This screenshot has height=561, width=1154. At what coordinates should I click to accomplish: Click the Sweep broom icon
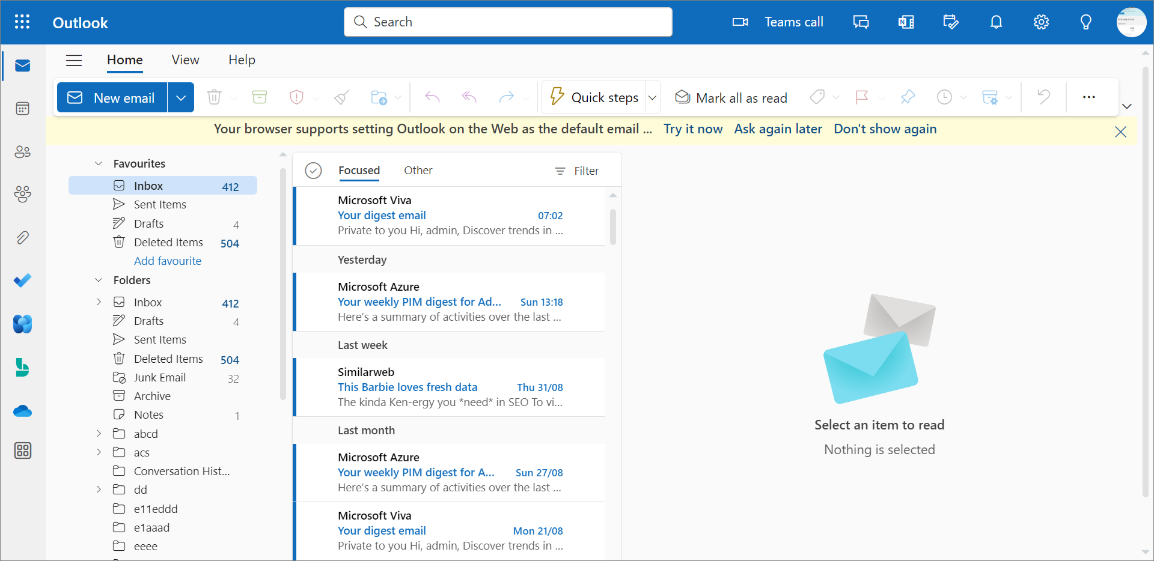342,97
